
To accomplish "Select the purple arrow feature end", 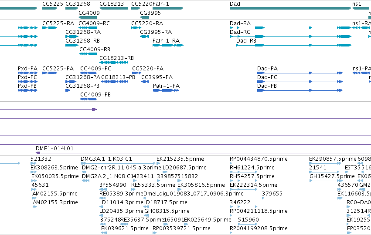I will [x=95, y=109].
